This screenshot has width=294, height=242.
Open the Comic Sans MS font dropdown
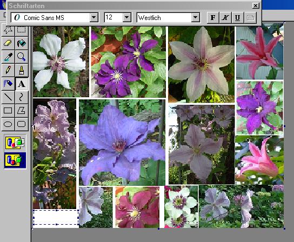click(94, 18)
